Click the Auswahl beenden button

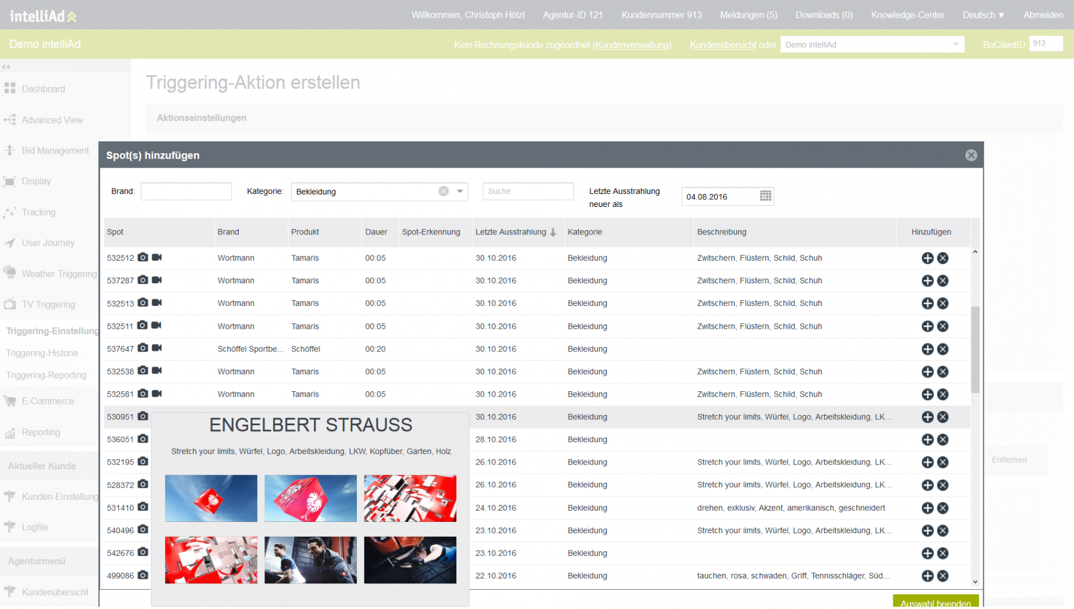coord(935,602)
